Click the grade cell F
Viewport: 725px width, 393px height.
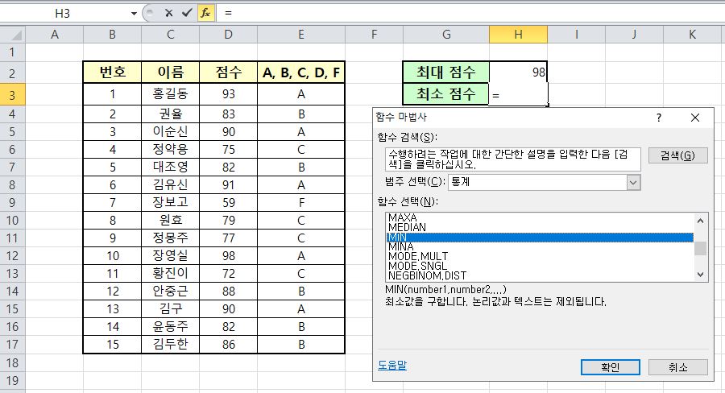[301, 202]
